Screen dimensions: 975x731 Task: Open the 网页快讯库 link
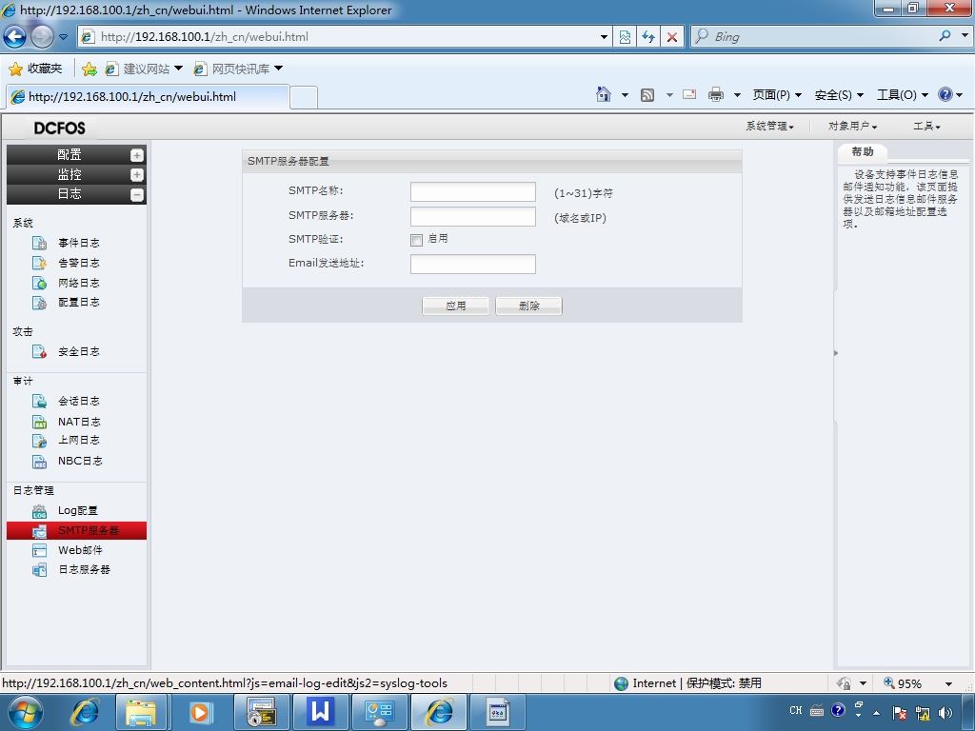point(240,69)
